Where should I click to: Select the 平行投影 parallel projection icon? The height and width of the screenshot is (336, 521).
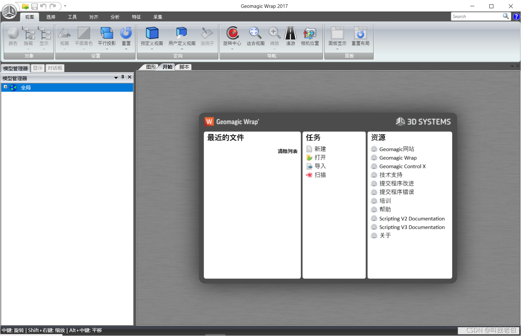(107, 33)
